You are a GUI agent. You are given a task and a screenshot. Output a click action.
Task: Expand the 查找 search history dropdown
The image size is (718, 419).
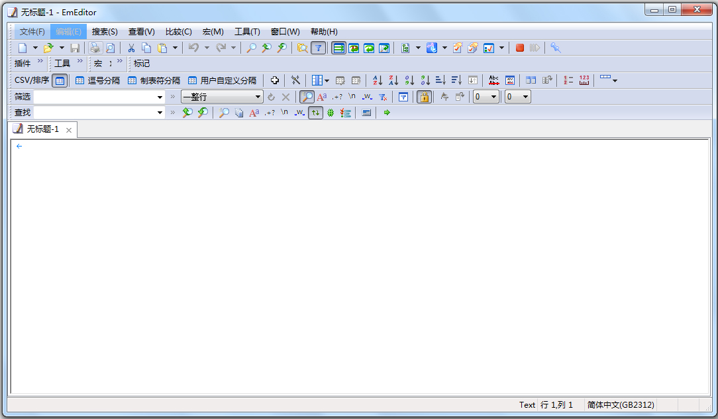pos(160,113)
